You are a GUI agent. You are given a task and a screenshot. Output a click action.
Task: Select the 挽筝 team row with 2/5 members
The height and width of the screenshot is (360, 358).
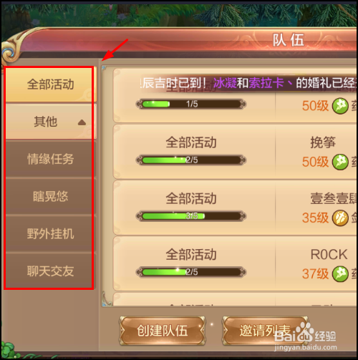pos(235,152)
